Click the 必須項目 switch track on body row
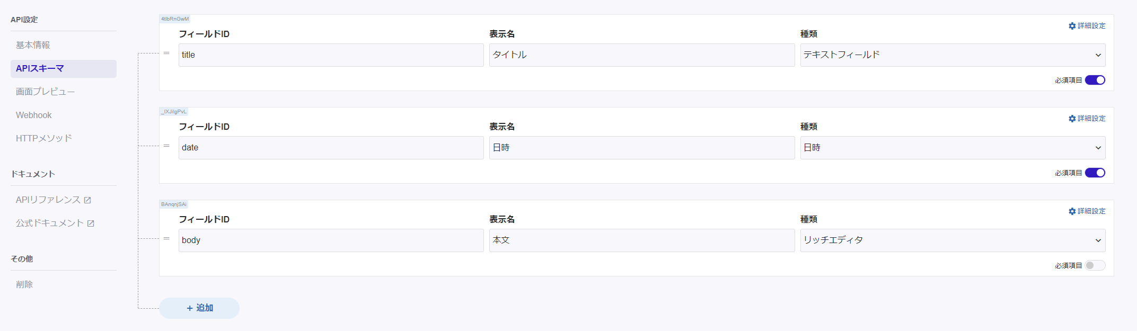1137x331 pixels. coord(1095,265)
